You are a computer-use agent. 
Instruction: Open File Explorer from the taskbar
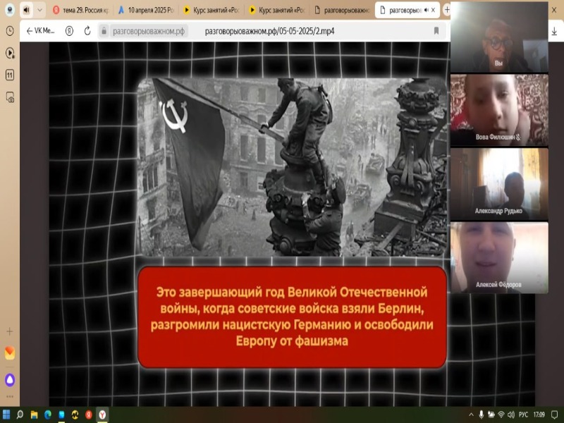(x=34, y=415)
